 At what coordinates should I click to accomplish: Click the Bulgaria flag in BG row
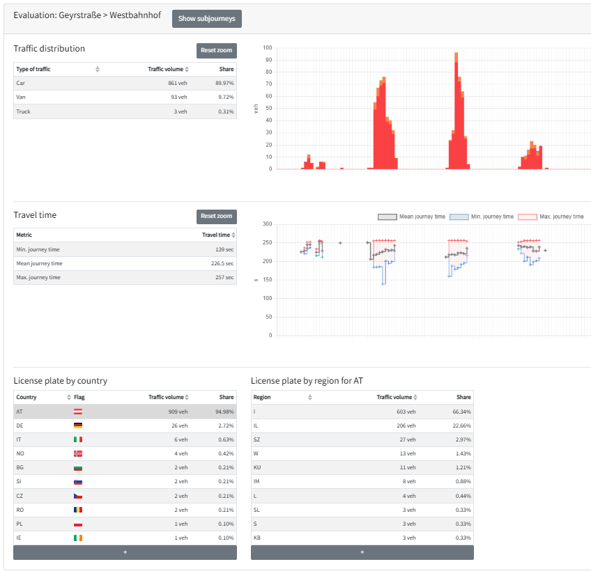78,467
